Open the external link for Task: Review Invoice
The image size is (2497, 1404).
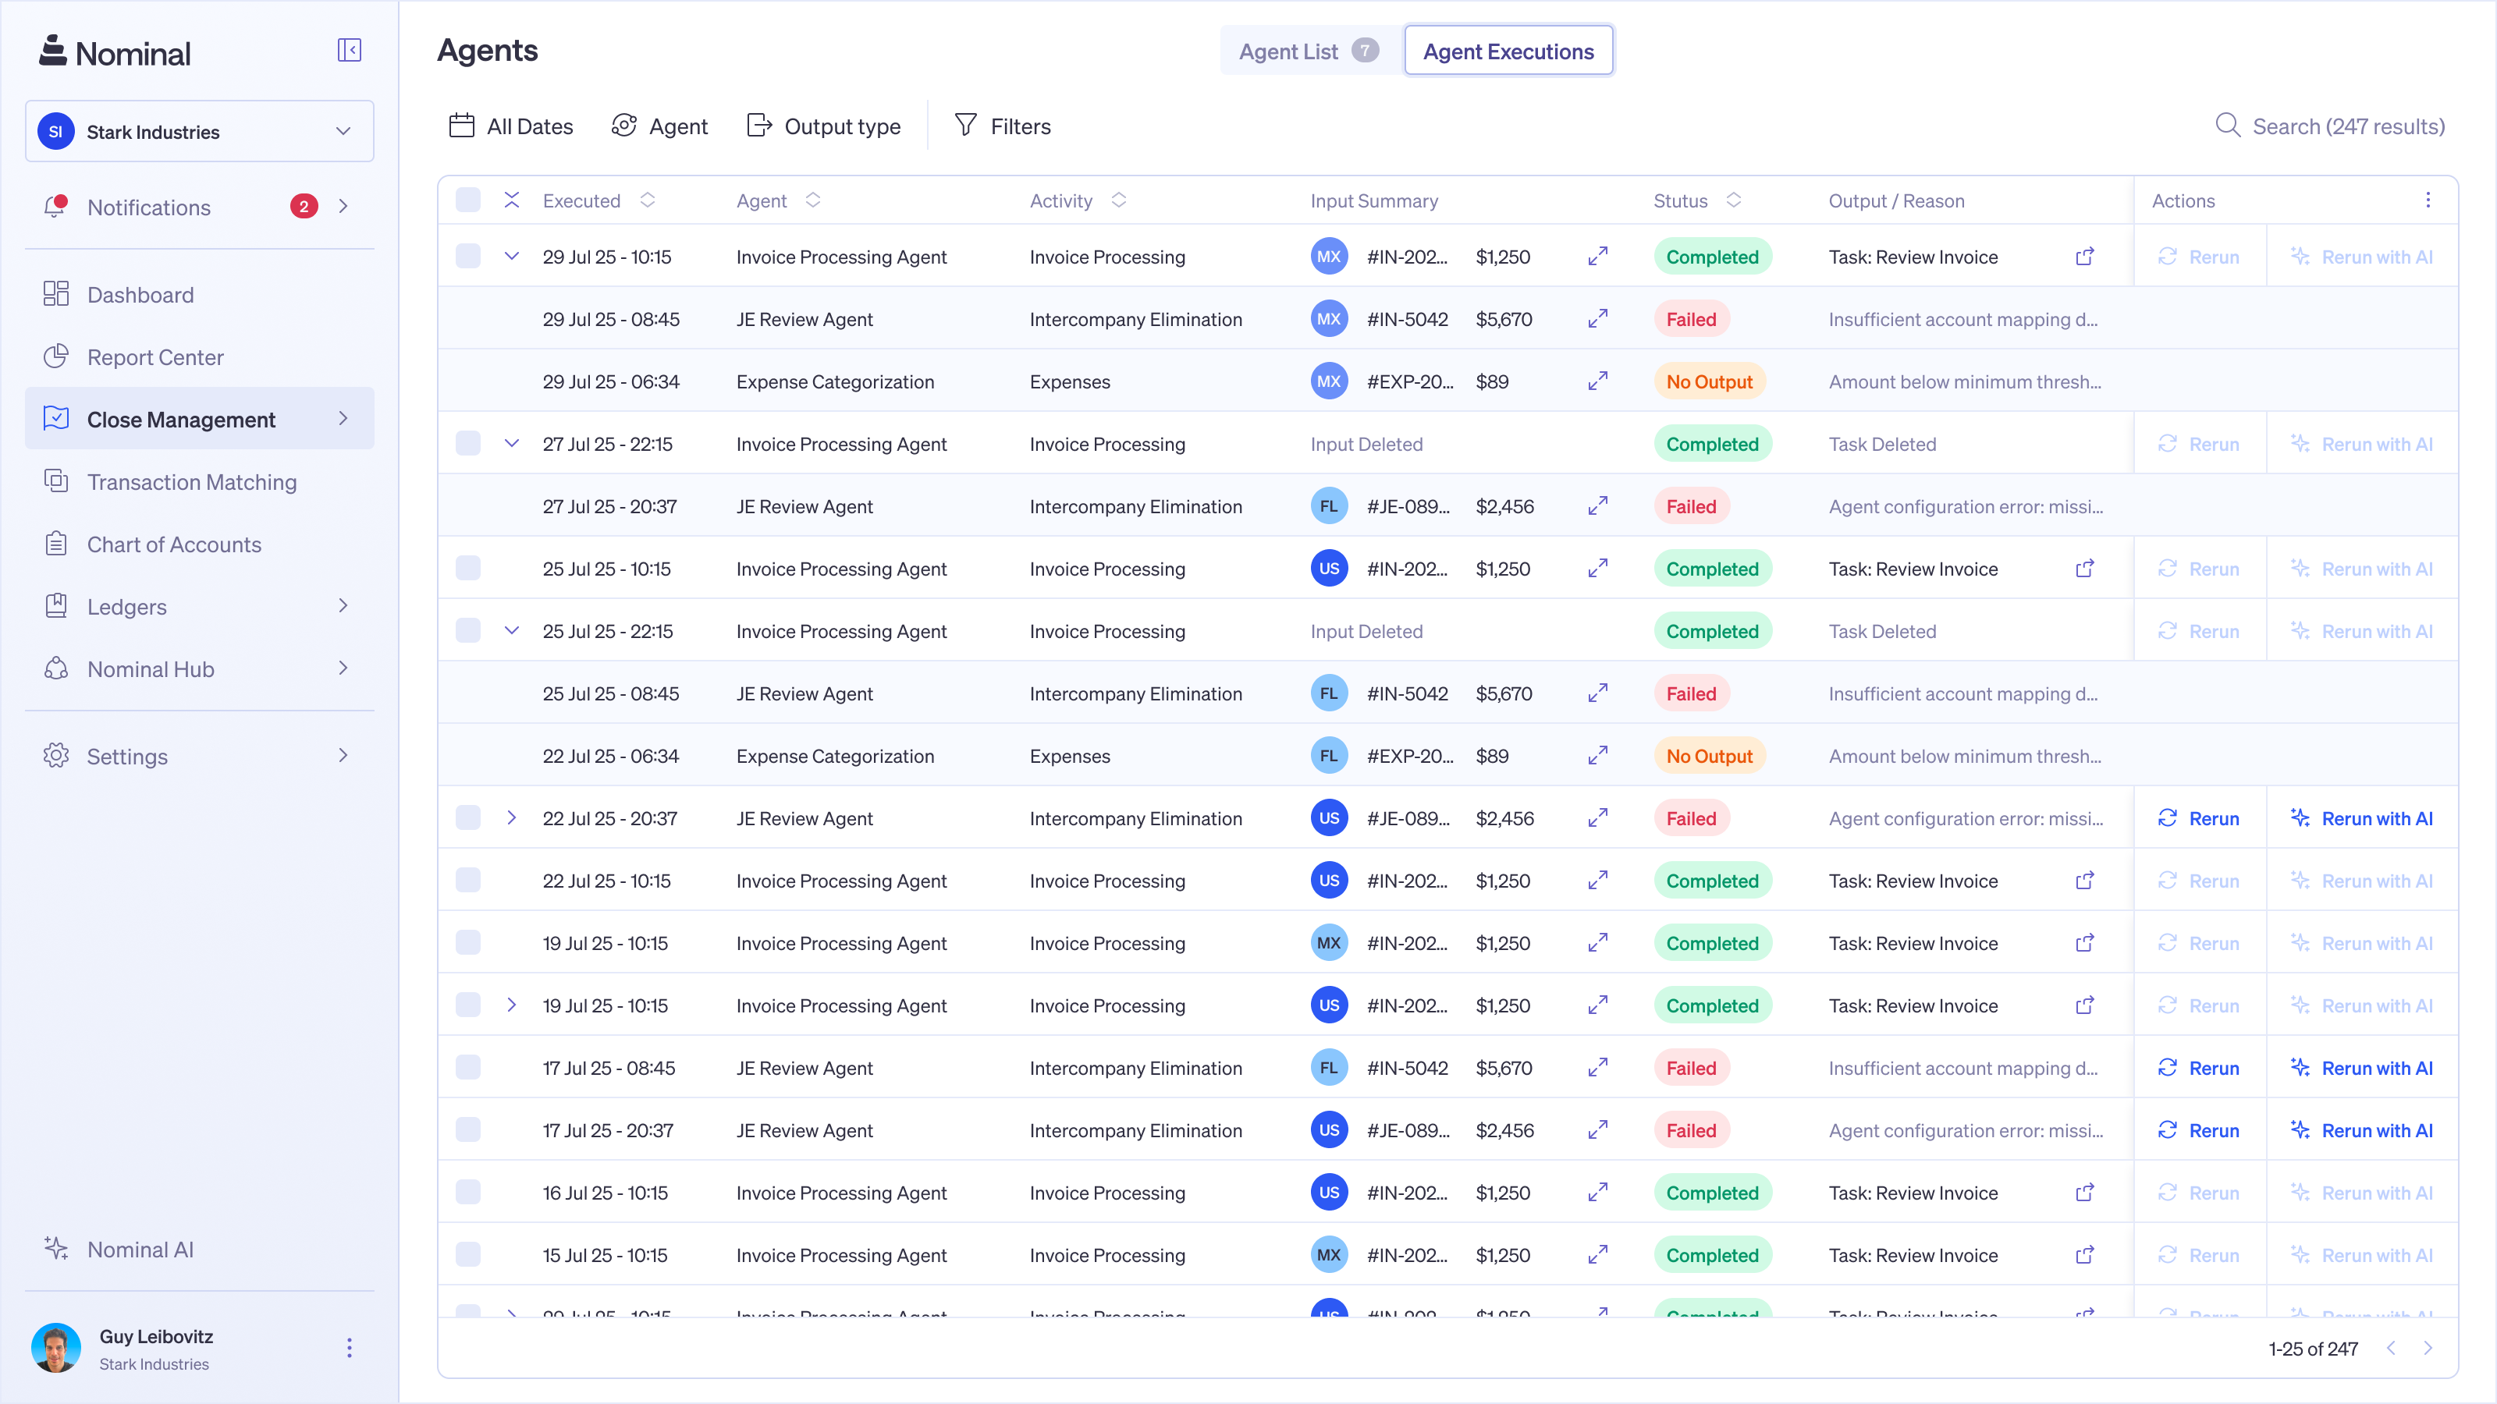2084,257
